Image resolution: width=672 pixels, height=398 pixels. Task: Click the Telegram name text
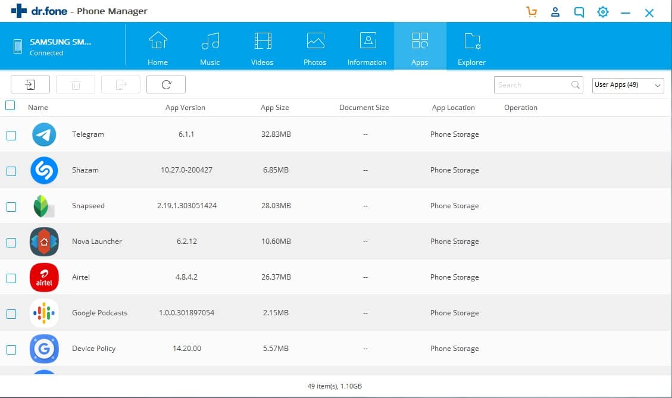88,134
